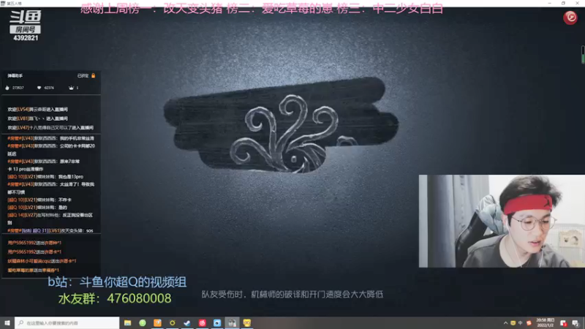Click the Windows taskbar search box
The width and height of the screenshot is (585, 329).
click(x=67, y=323)
